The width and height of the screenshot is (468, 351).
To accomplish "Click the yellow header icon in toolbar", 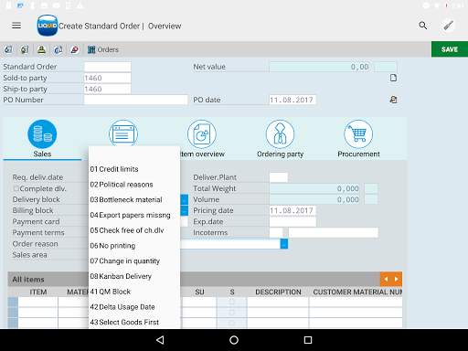I will coord(41,49).
